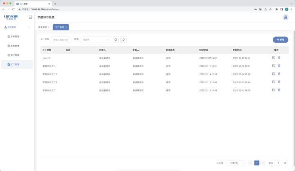Click the previous page arrow
Viewport: 295px width, 171px height.
(250, 163)
